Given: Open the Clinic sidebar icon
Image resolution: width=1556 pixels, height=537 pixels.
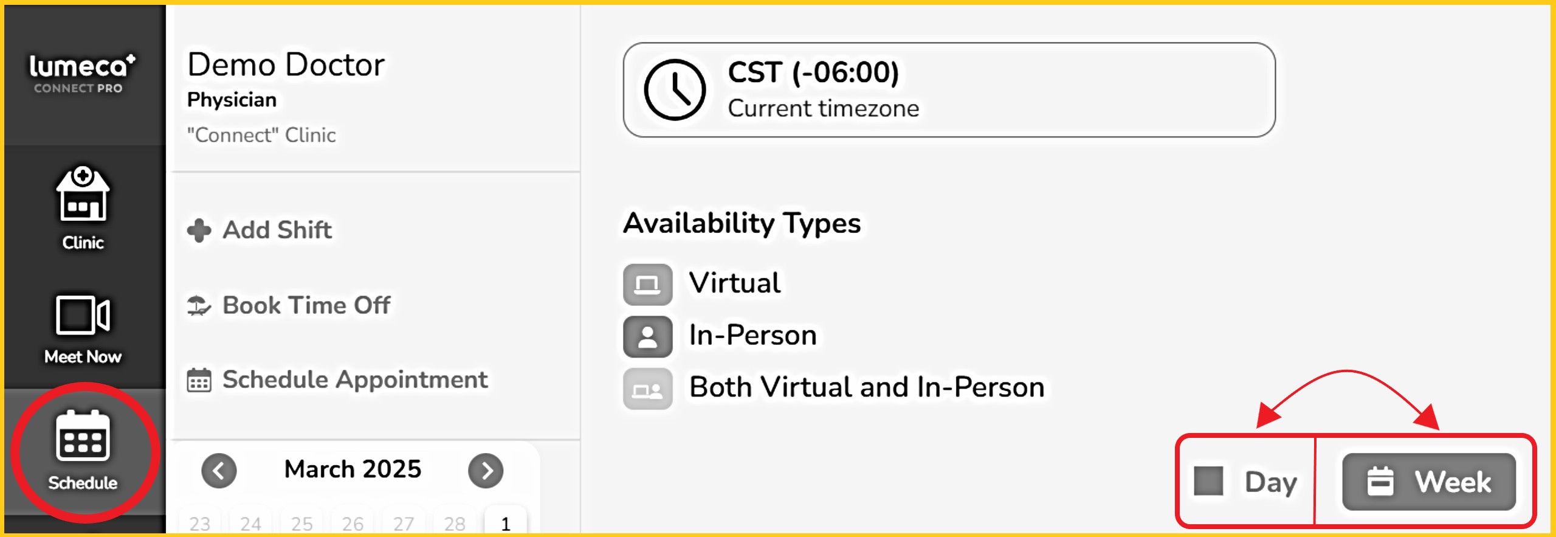Looking at the screenshot, I should point(83,195).
